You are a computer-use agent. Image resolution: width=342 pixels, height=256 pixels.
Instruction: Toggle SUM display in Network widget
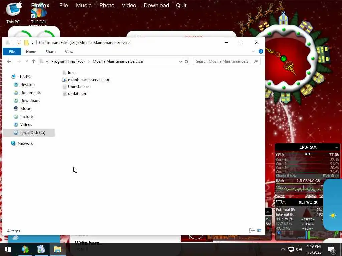click(x=308, y=229)
